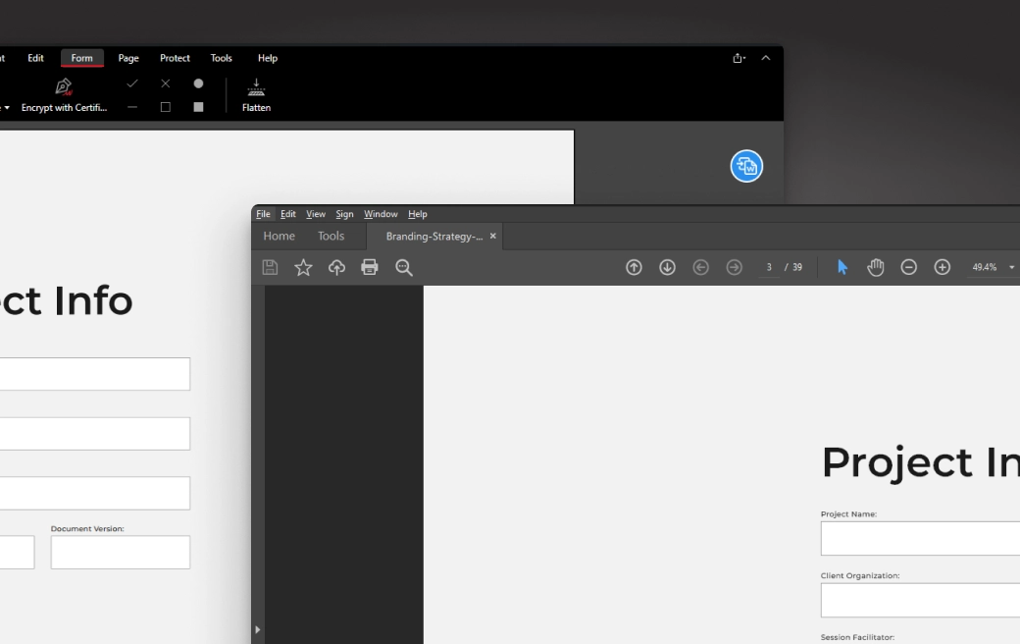Open the Help menu in the front window

(418, 214)
